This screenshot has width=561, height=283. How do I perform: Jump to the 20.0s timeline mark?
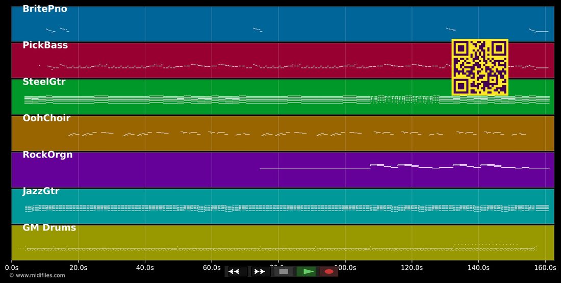[79, 268]
